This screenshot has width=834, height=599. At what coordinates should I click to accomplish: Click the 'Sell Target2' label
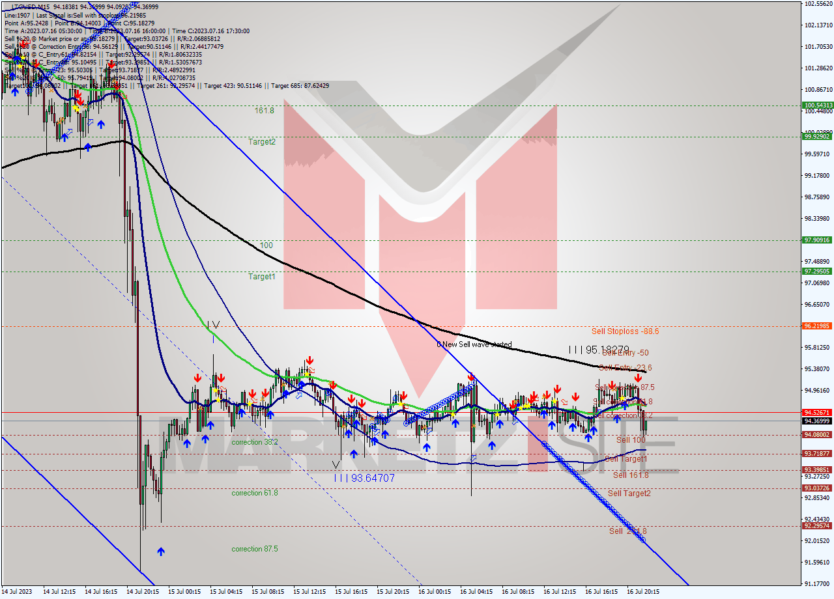(x=629, y=494)
